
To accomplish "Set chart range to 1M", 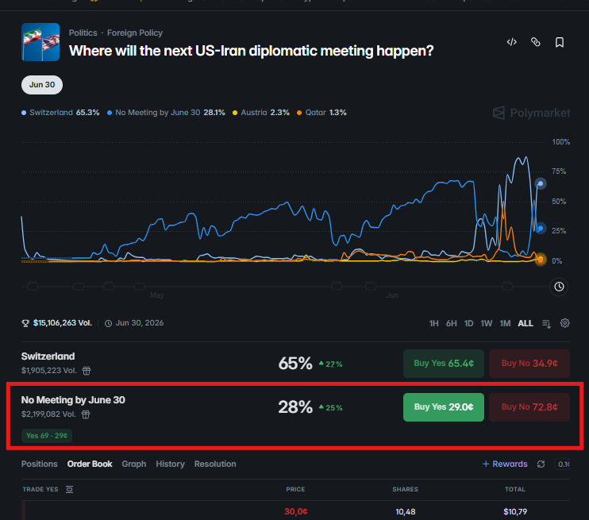I will click(505, 323).
